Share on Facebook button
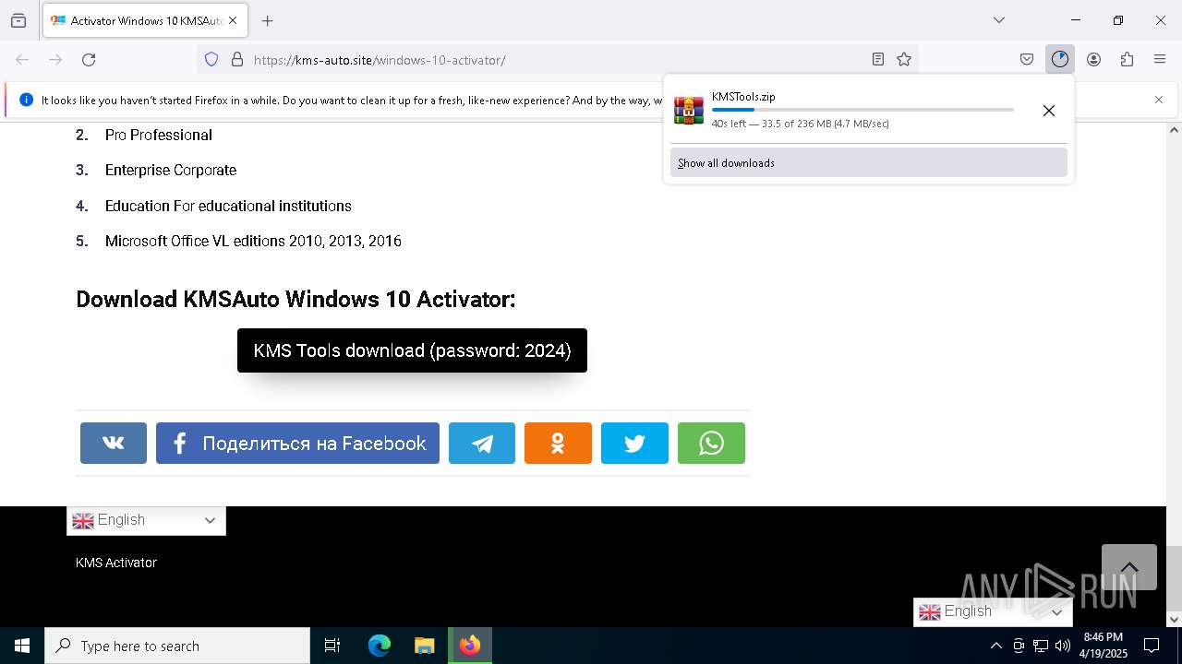This screenshot has width=1182, height=664. click(x=297, y=443)
